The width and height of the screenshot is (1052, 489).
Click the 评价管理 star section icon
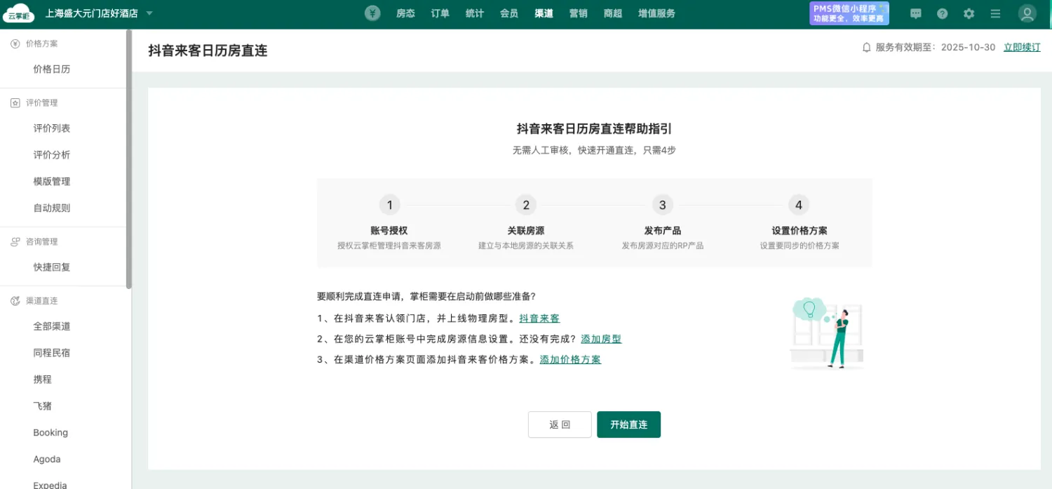pyautogui.click(x=15, y=102)
